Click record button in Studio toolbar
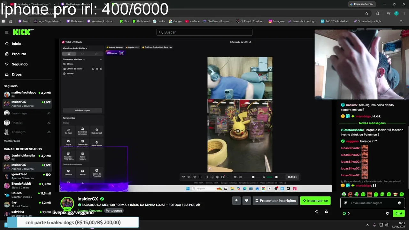Screen dimensions: 409x230 coord(212,177)
